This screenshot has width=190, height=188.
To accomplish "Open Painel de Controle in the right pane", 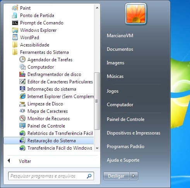I will (126, 119).
